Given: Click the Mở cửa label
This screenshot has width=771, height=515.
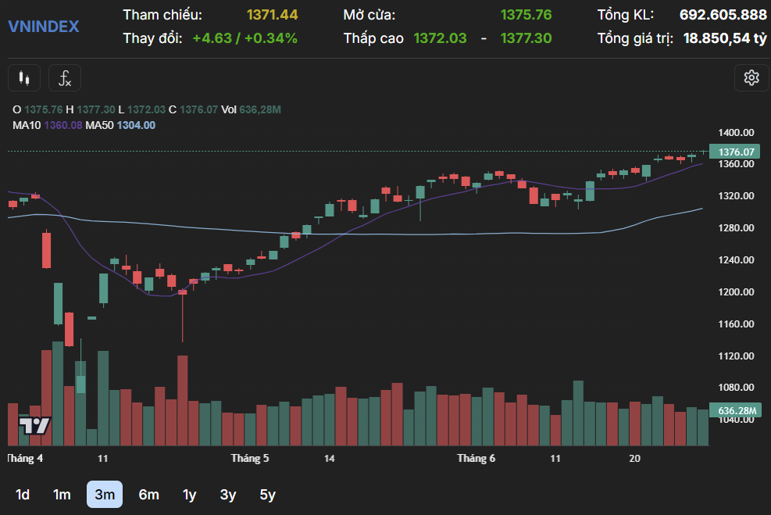Looking at the screenshot, I should click(x=369, y=15).
